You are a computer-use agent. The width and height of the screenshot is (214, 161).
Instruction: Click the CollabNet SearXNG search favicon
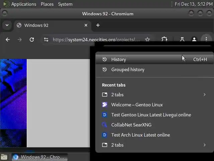[x=105, y=125]
